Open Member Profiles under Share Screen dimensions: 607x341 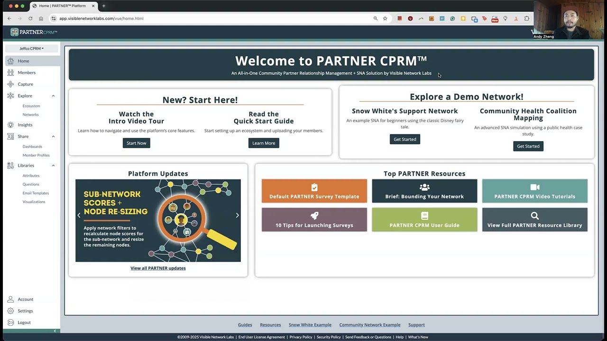(x=36, y=155)
